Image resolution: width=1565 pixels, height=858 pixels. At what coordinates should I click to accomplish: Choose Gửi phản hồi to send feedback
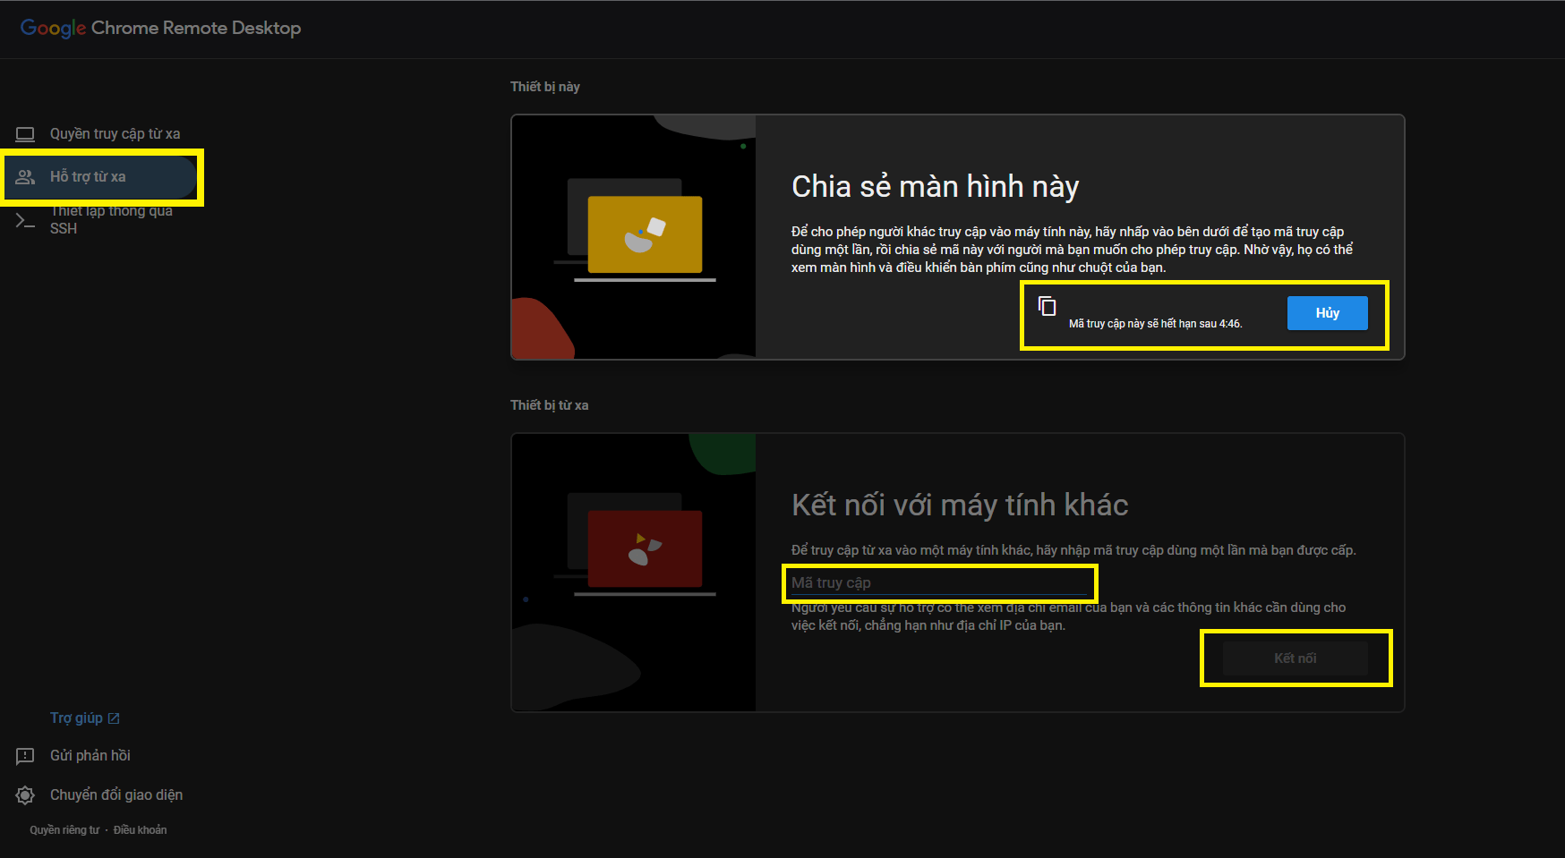click(90, 756)
